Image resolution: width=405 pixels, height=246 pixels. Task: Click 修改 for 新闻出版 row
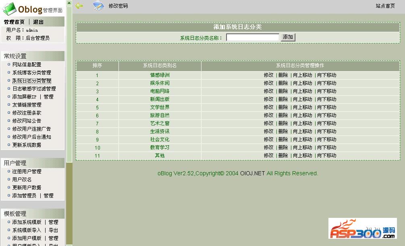point(268,99)
